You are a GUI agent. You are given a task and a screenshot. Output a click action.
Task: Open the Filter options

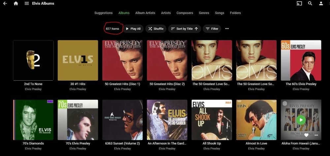pyautogui.click(x=212, y=29)
